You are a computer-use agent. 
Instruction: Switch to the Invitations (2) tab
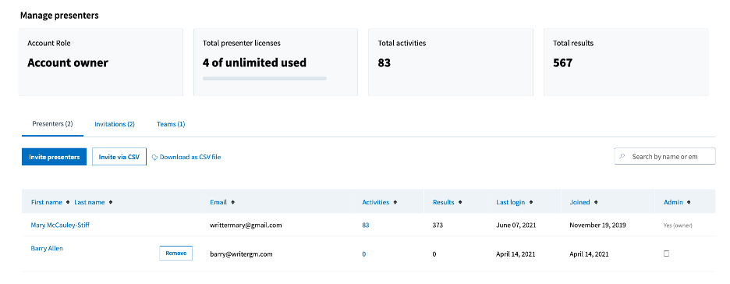coord(115,124)
